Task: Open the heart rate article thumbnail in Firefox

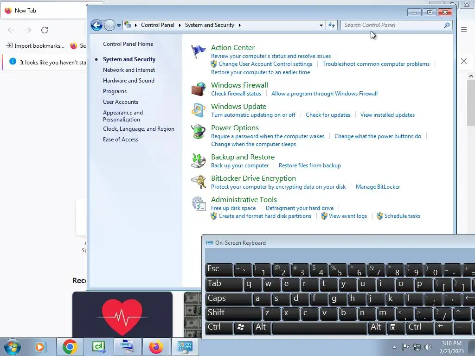Action: tap(122, 314)
